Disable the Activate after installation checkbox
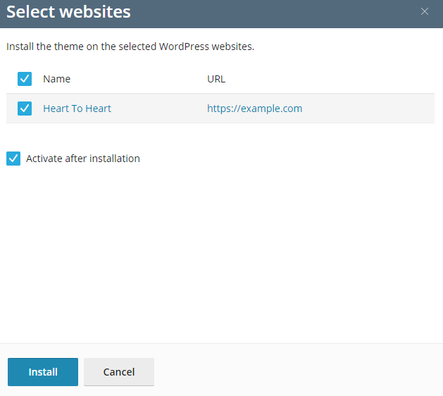 click(x=13, y=159)
